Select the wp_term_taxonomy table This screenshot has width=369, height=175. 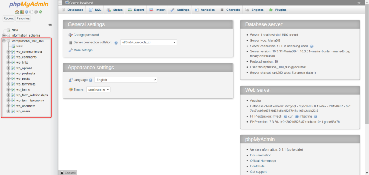(30, 100)
